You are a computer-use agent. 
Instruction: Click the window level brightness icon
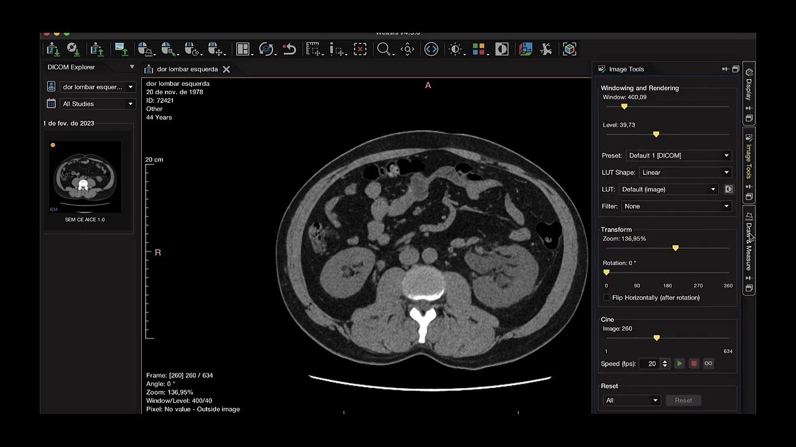point(456,49)
